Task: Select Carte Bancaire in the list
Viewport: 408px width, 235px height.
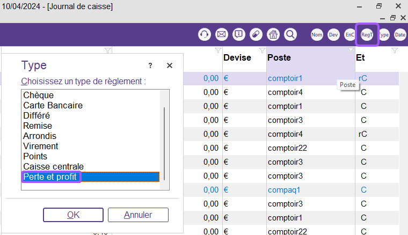Action: pyautogui.click(x=53, y=106)
